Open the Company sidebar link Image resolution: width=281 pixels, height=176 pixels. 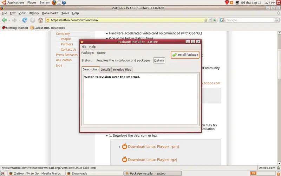click(x=63, y=33)
